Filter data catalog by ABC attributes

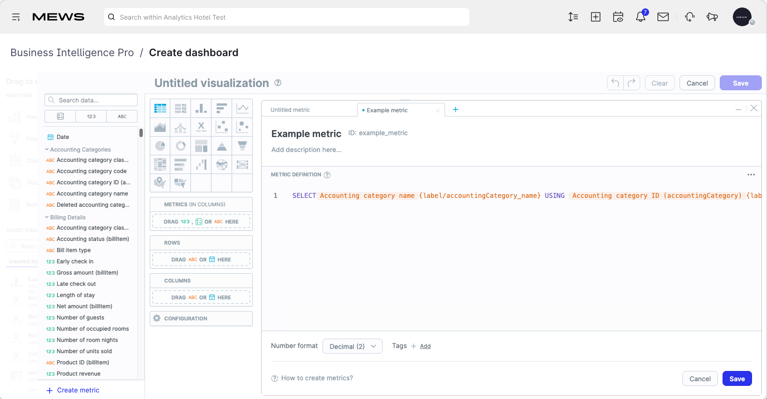pyautogui.click(x=122, y=116)
